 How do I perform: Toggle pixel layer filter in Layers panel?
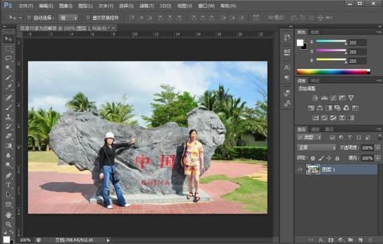[333, 138]
